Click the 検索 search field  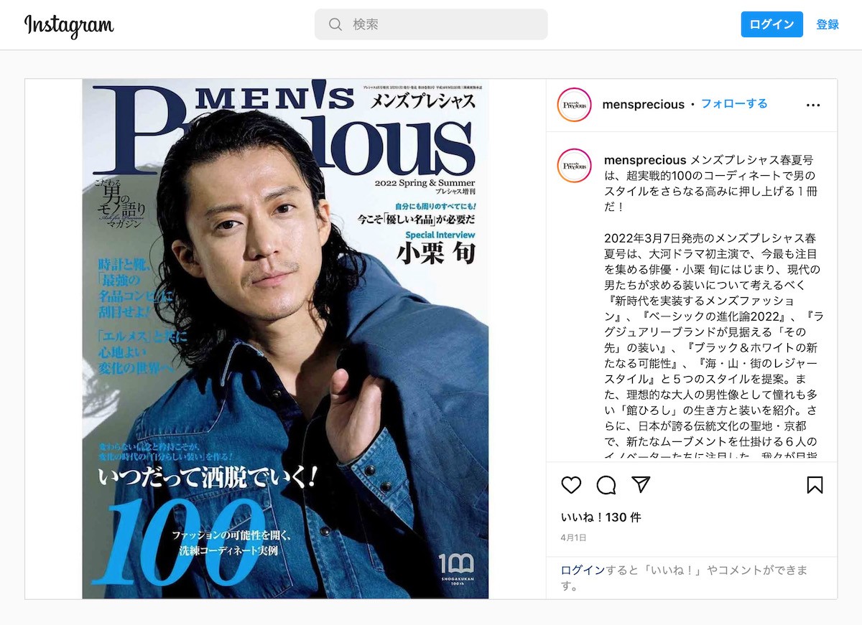tap(431, 24)
